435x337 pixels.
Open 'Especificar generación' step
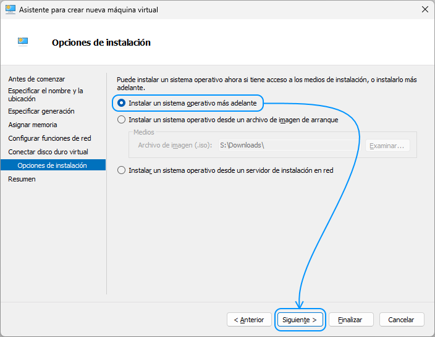pyautogui.click(x=41, y=111)
